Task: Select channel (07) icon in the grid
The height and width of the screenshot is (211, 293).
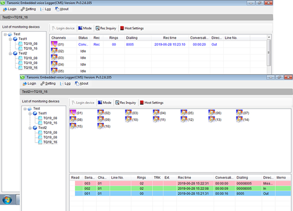Action: [x=240, y=113]
